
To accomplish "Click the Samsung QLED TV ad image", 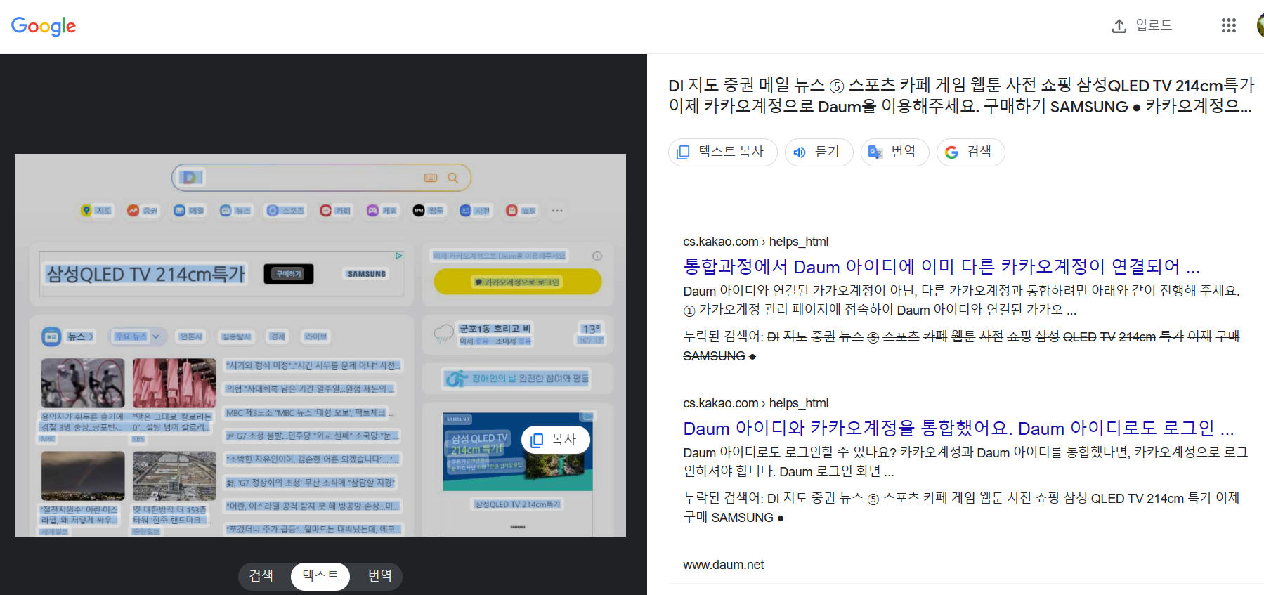I will [518, 452].
